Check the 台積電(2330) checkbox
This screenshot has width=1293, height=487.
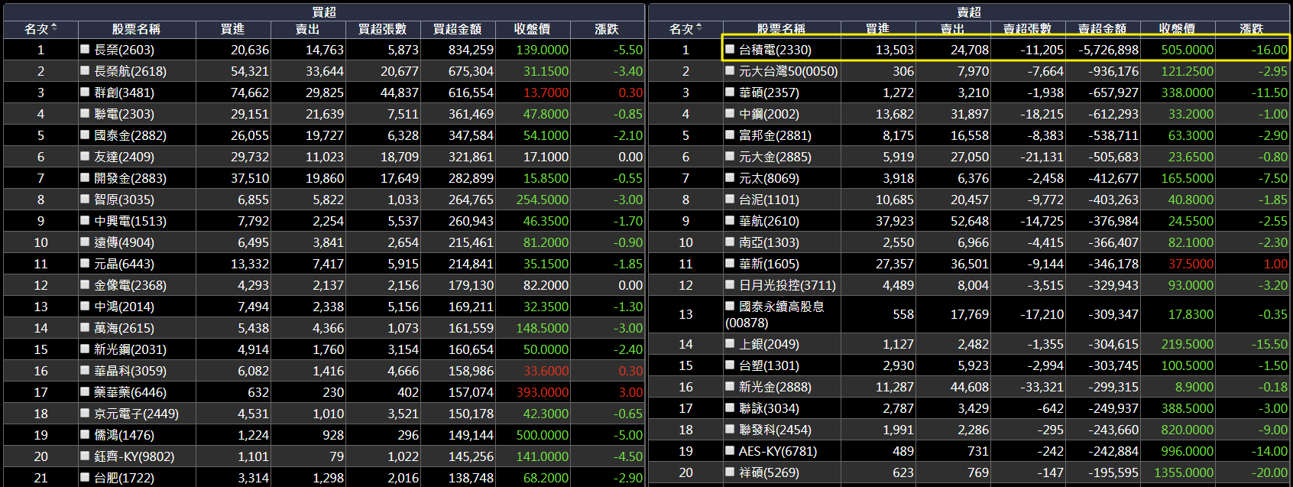tap(730, 49)
